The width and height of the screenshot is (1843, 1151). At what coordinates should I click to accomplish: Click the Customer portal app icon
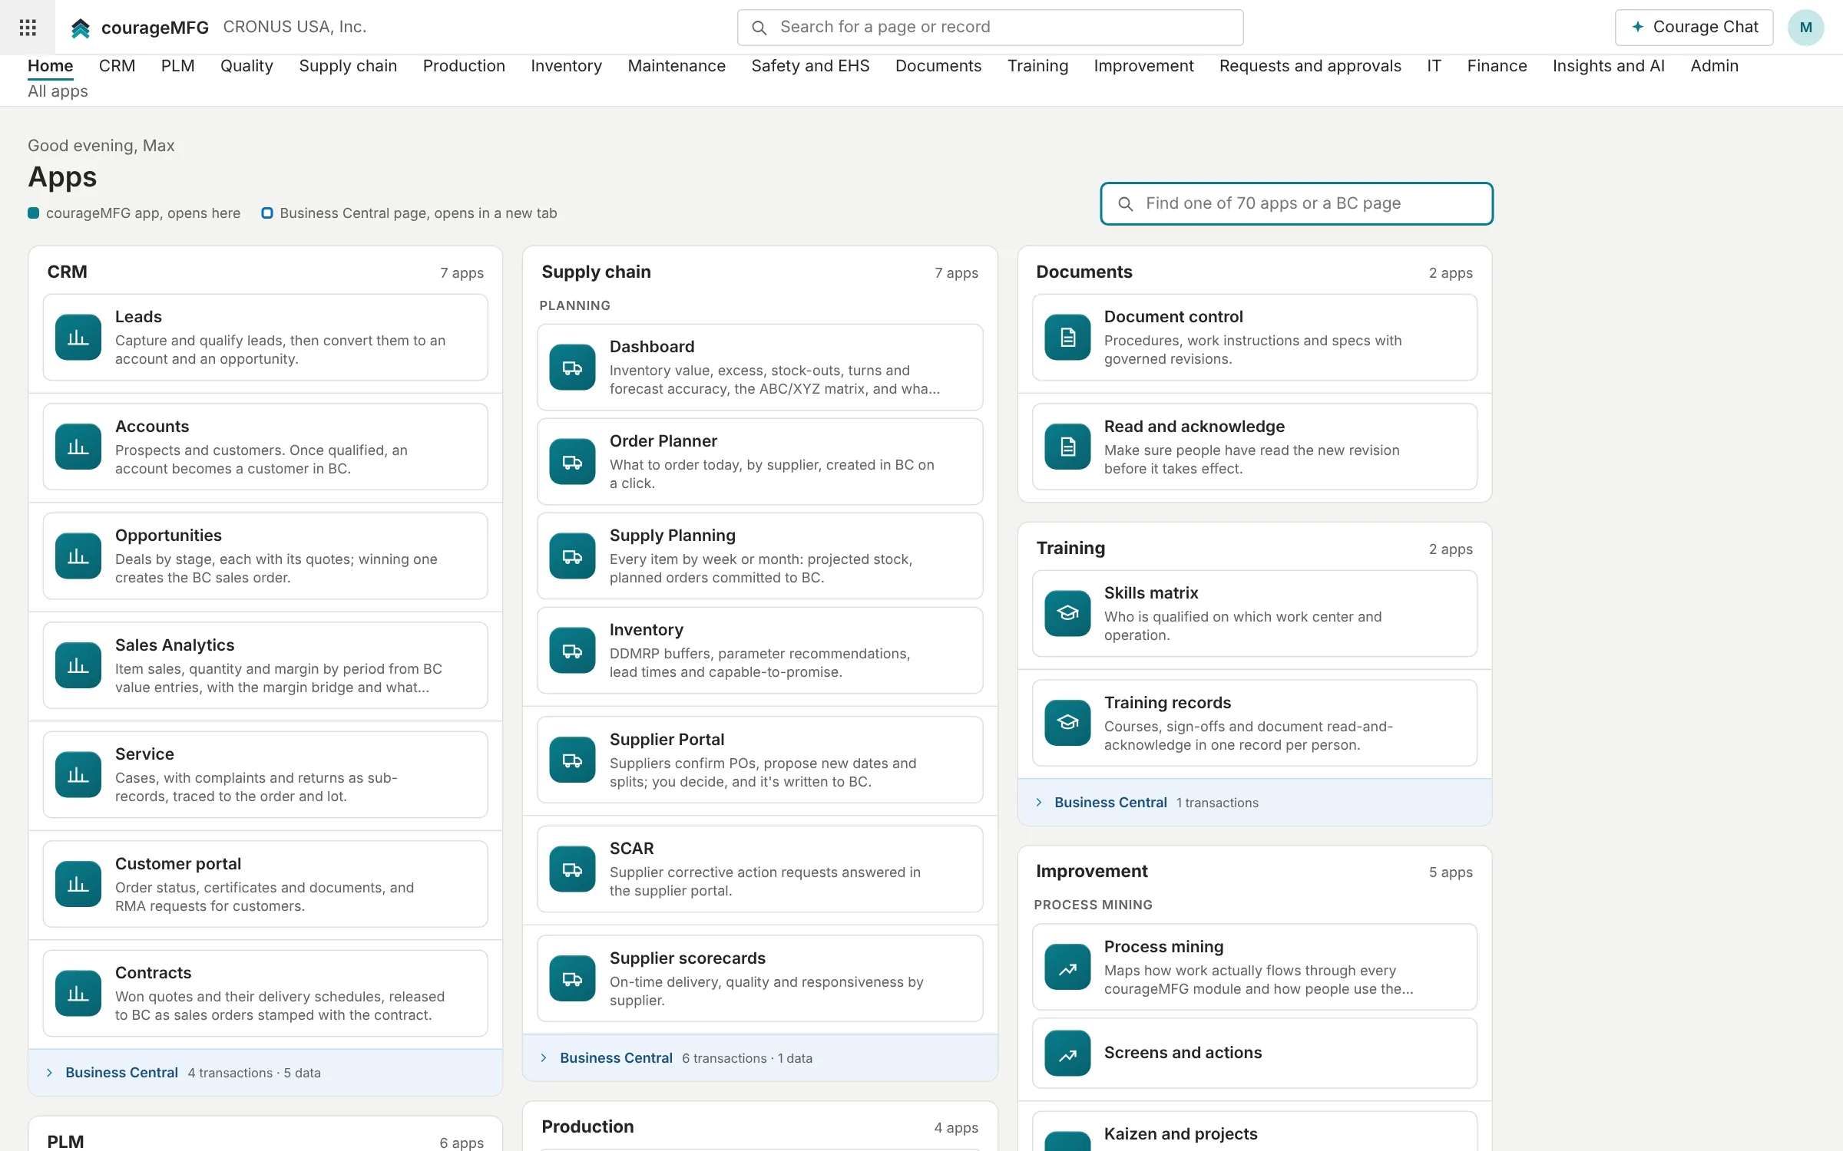tap(78, 884)
